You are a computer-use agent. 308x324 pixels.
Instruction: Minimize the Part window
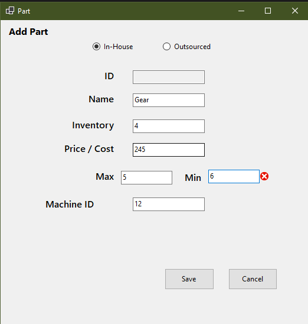[x=241, y=11]
